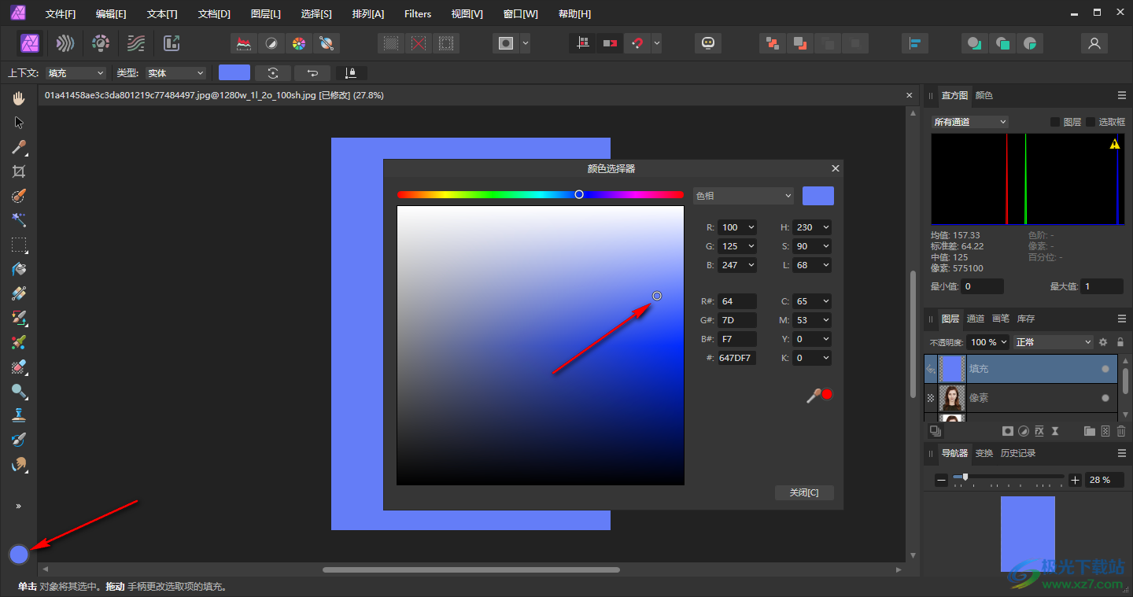Open the 正常 blend mode dropdown

click(x=1053, y=342)
